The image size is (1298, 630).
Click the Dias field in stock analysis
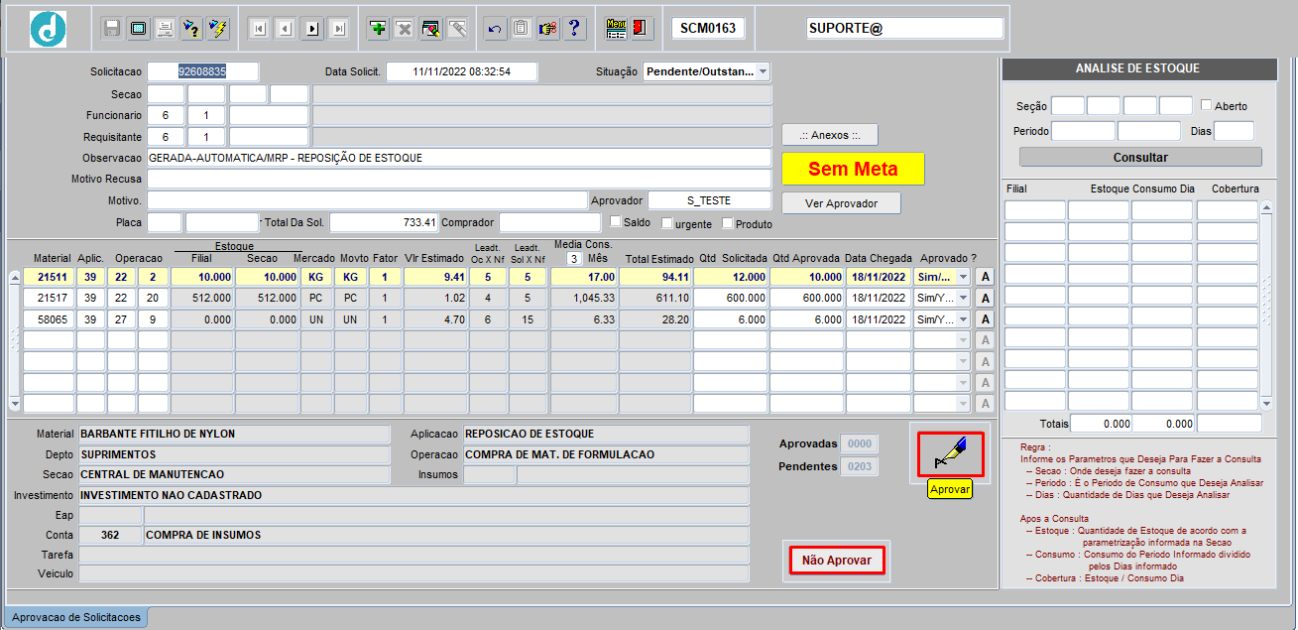click(x=1235, y=131)
